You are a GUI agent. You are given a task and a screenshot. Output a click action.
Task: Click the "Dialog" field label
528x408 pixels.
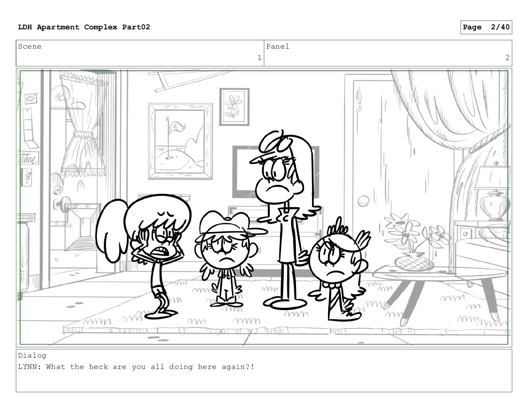pyautogui.click(x=32, y=356)
